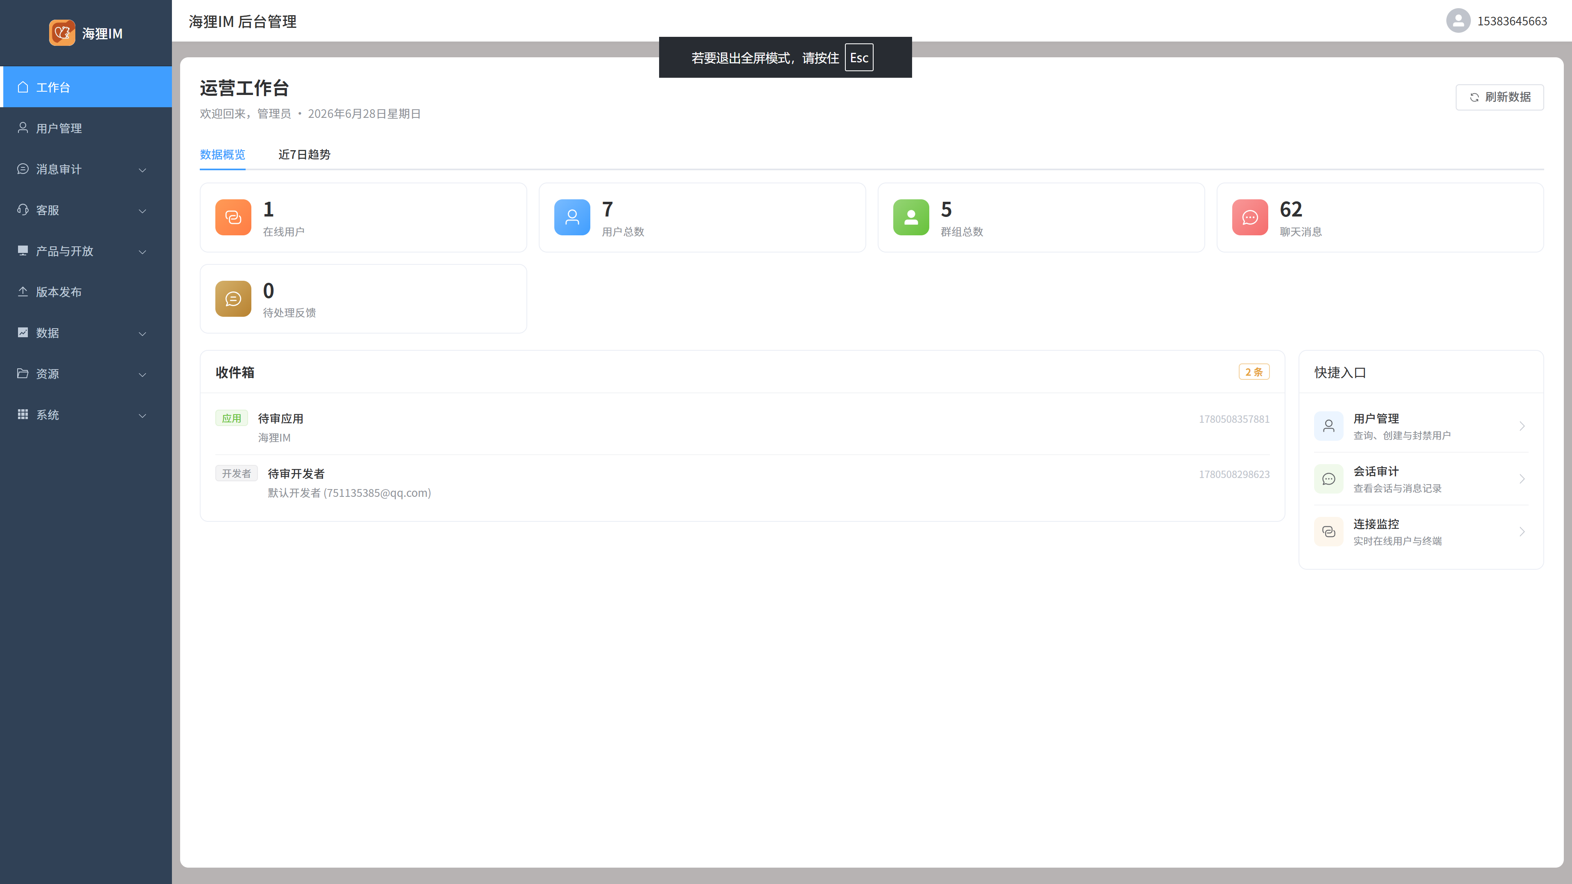Click timestamp 1780508298623
This screenshot has width=1572, height=884.
[1234, 475]
